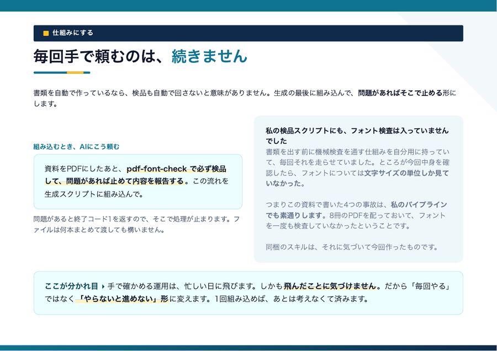Click the heading 毎回手で頼むのは、
497x351 pixels.
(x=99, y=57)
